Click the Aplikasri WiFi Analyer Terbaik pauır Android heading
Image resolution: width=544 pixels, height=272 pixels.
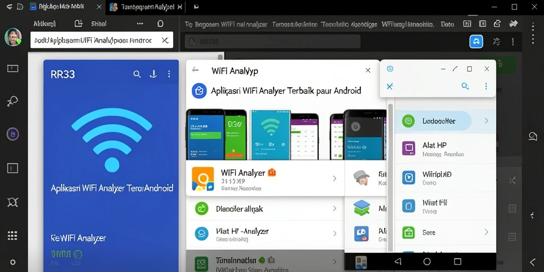click(x=286, y=91)
